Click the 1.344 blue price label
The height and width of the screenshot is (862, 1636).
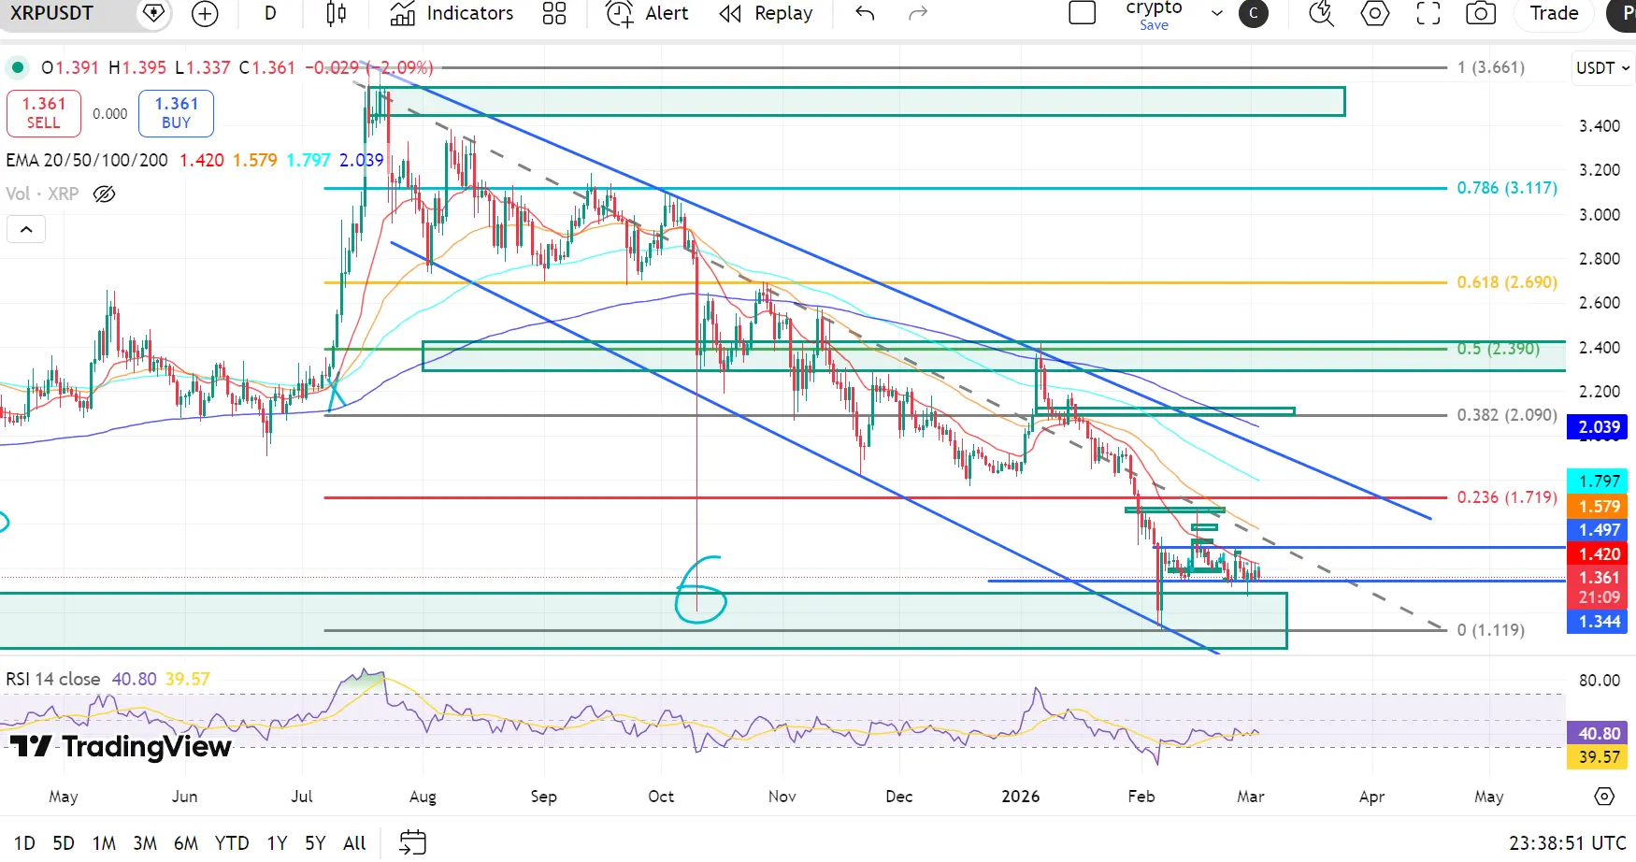click(1599, 621)
